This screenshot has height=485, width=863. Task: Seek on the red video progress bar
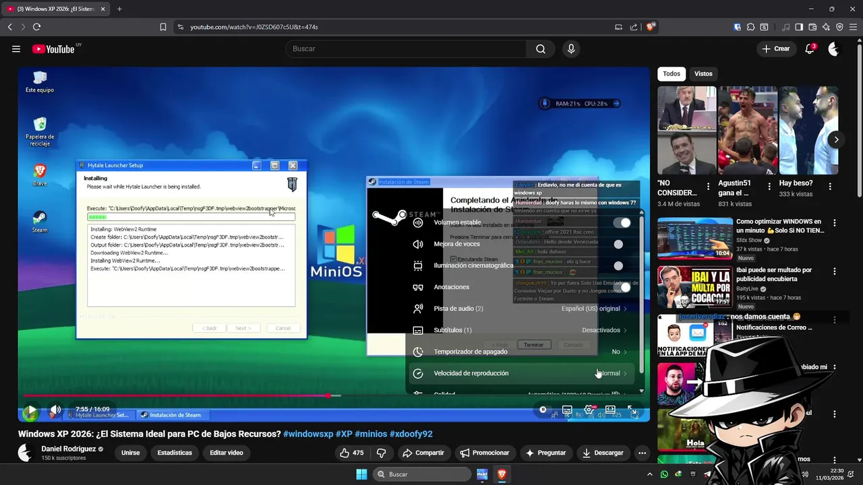click(176, 395)
